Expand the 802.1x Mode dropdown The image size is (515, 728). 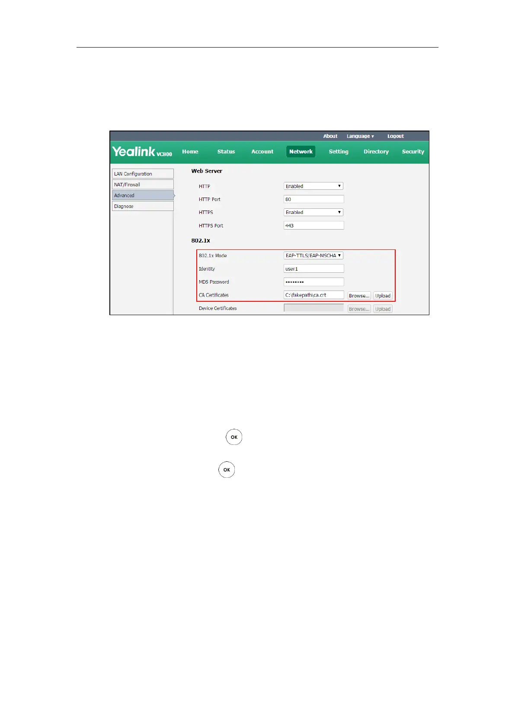click(313, 255)
